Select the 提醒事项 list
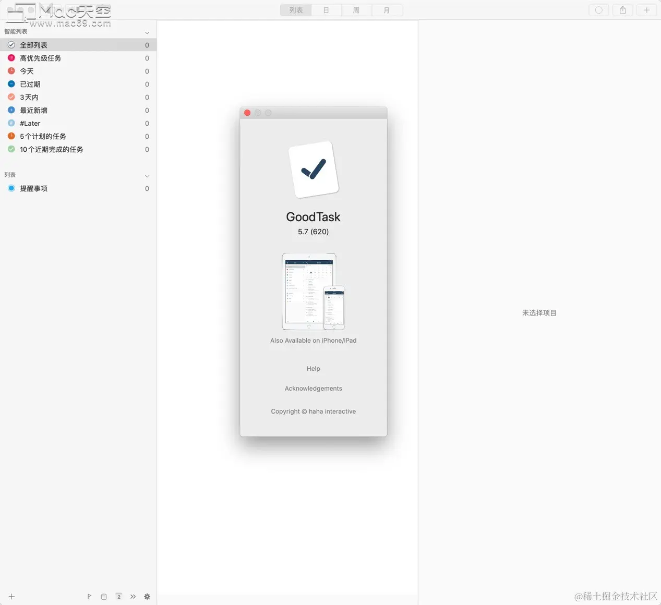661x605 pixels. (78, 188)
